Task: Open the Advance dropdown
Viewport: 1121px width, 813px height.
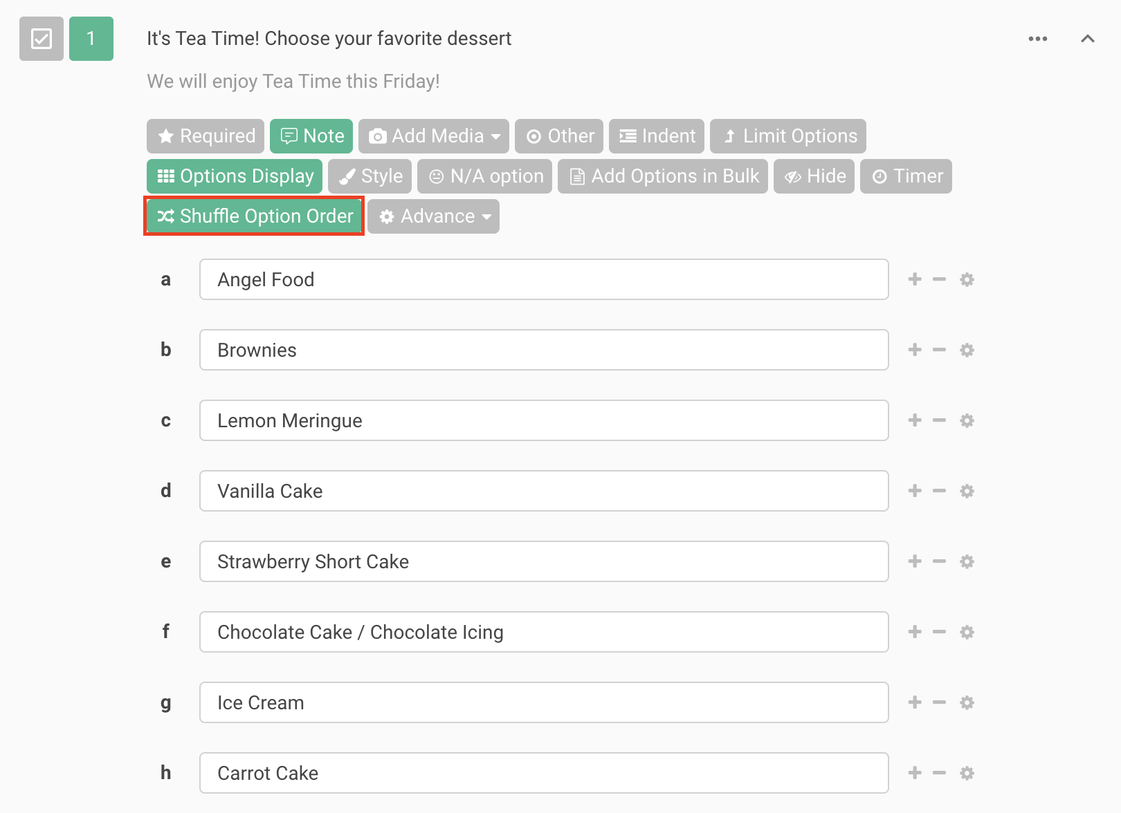Action: pyautogui.click(x=433, y=216)
